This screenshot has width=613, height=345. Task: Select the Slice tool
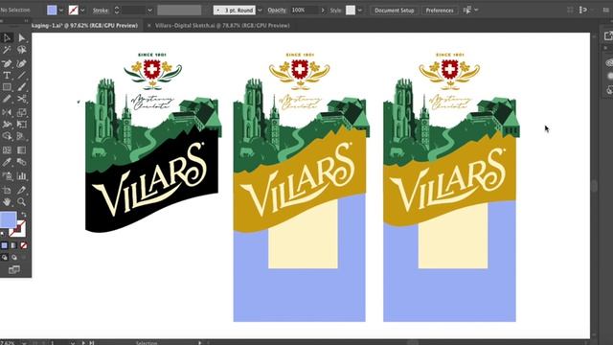[x=21, y=190]
